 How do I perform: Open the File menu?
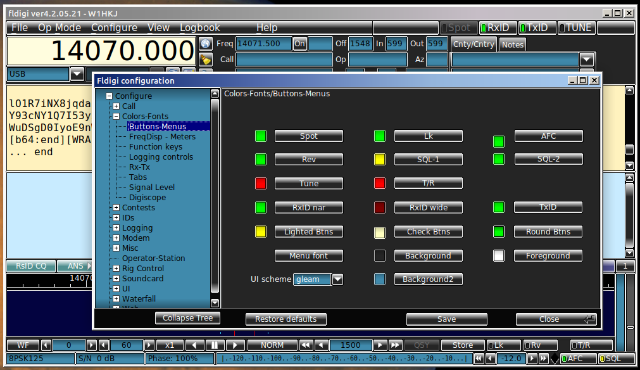click(20, 27)
